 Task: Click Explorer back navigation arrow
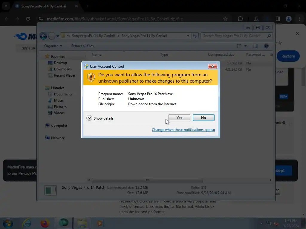[43, 36]
